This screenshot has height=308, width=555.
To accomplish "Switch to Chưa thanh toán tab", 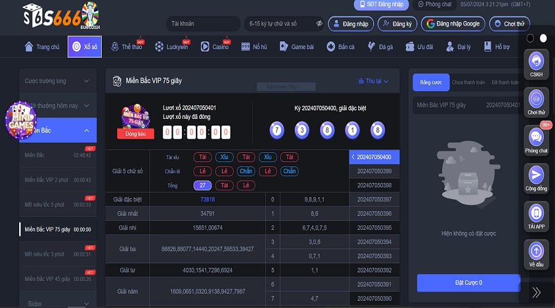I will 468,82.
